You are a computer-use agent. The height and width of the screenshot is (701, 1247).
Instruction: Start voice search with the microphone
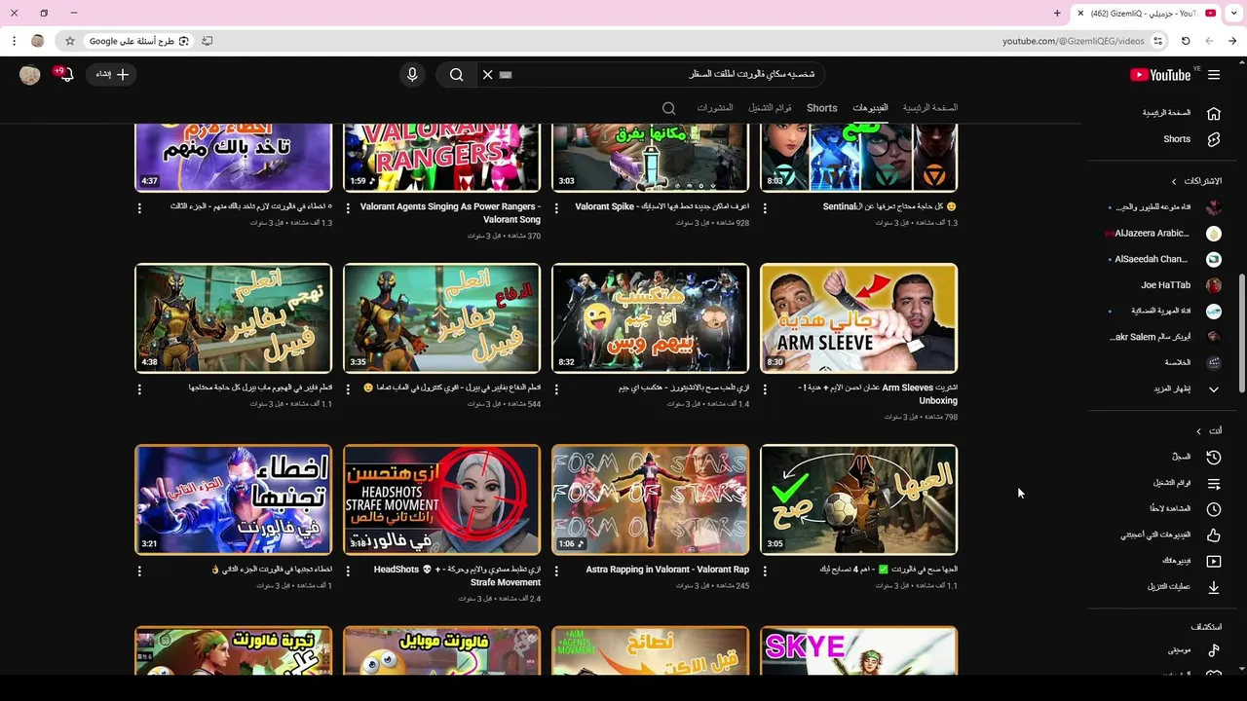(412, 75)
